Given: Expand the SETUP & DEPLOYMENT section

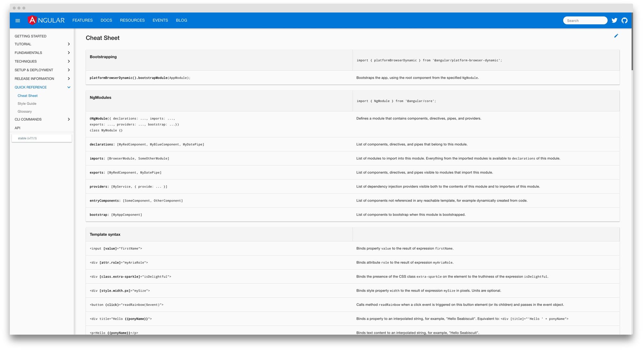Looking at the screenshot, I should coord(42,70).
